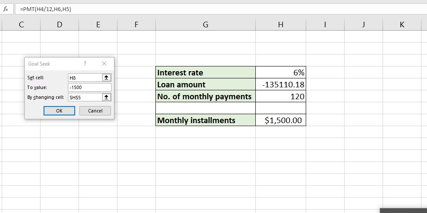427x213 pixels.
Task: Select column G header
Action: click(206, 25)
